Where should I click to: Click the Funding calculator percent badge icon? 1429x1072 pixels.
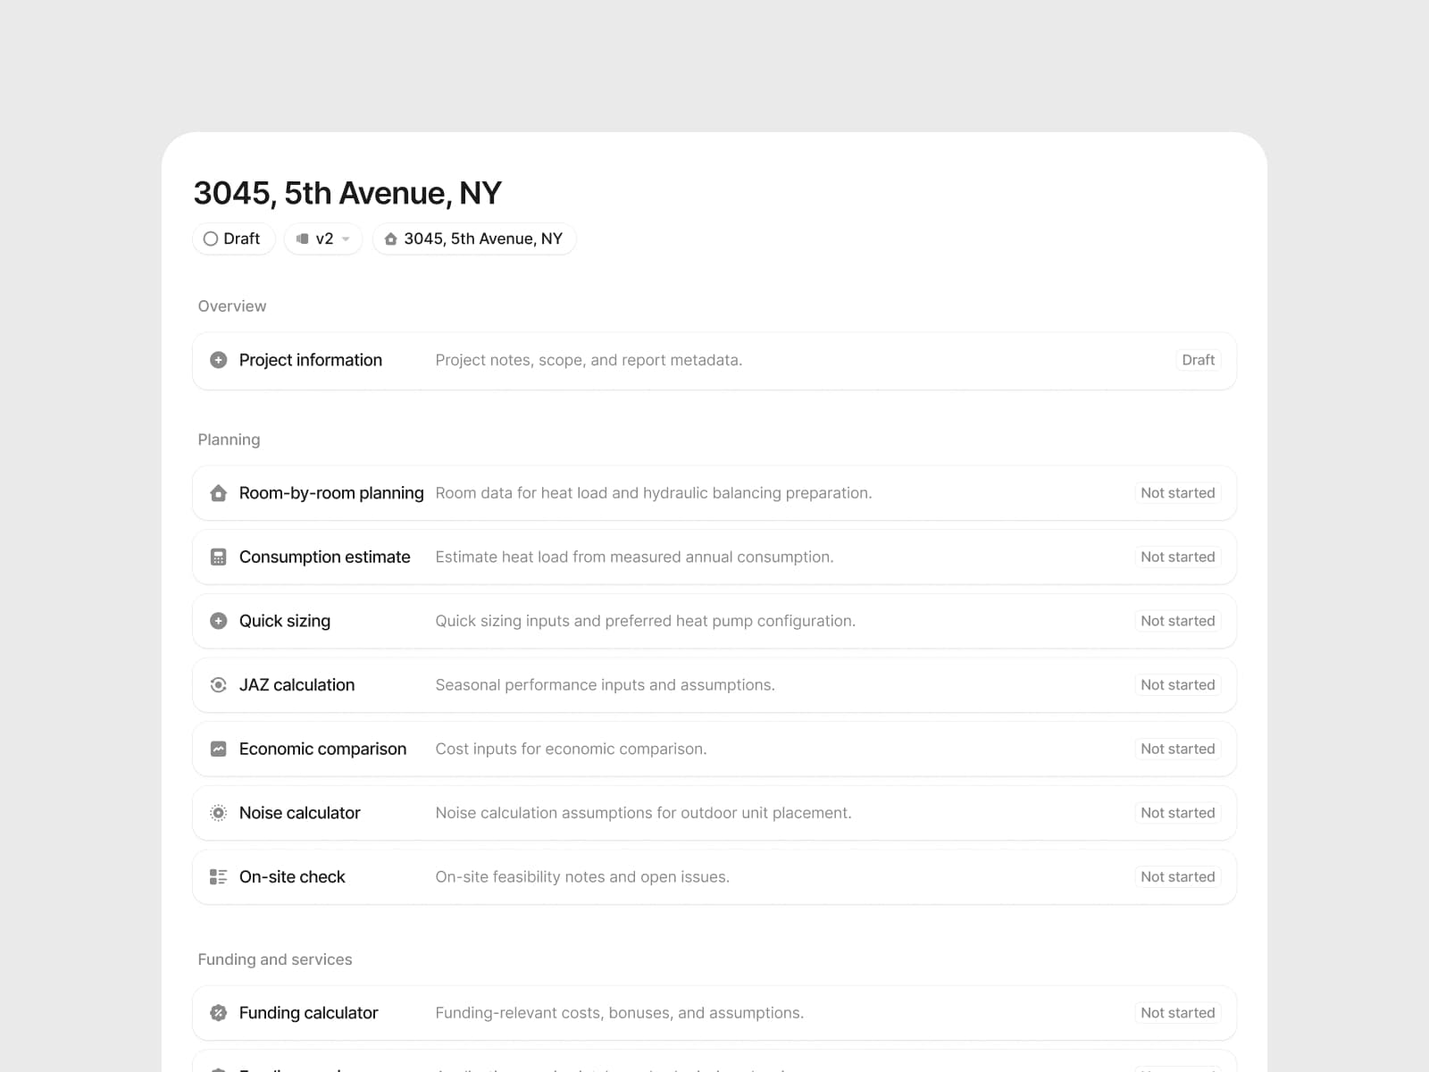click(218, 1013)
